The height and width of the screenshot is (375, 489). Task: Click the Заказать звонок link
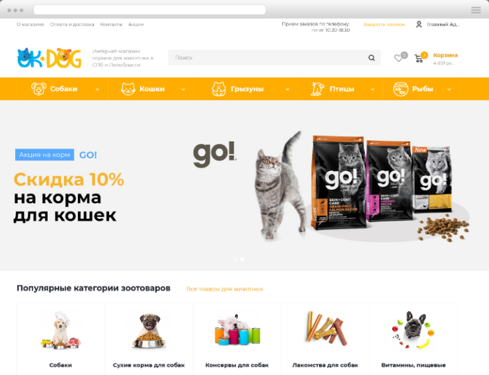click(384, 24)
